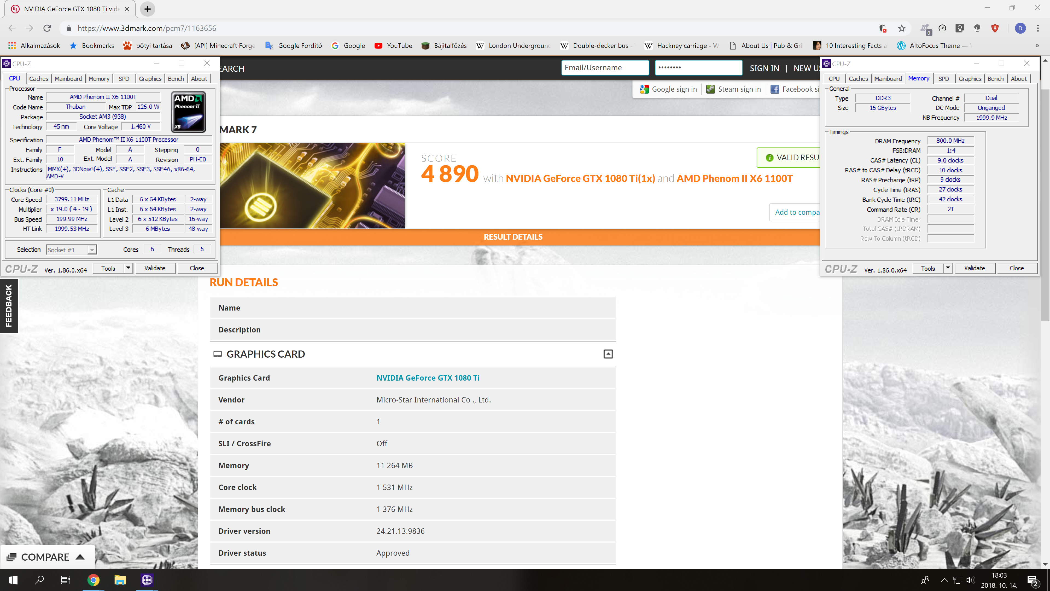This screenshot has width=1050, height=591.
Task: Click Tools button in left CPU-Z window
Action: (x=108, y=268)
